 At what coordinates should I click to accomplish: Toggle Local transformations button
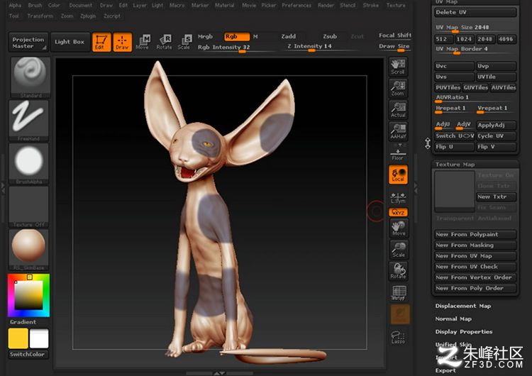pos(399,175)
